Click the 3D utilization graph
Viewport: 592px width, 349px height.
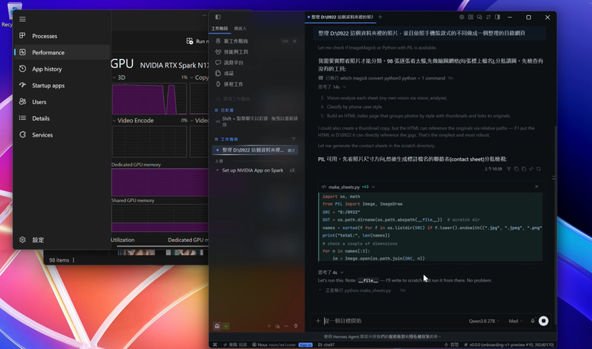pos(150,99)
